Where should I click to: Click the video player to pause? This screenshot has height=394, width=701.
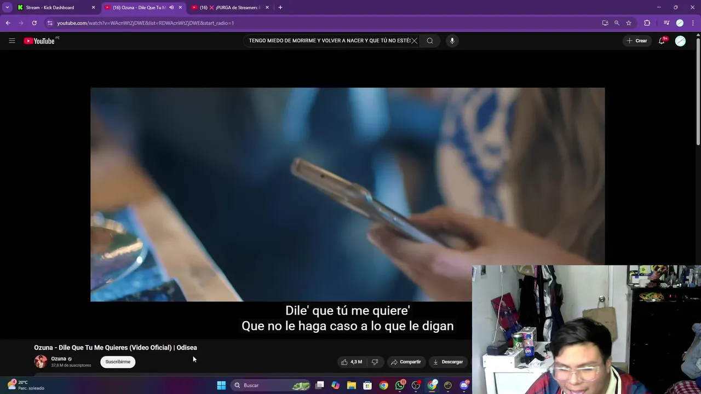[x=347, y=194]
